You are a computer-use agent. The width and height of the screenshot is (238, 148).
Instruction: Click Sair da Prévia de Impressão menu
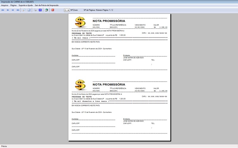[x=47, y=5]
